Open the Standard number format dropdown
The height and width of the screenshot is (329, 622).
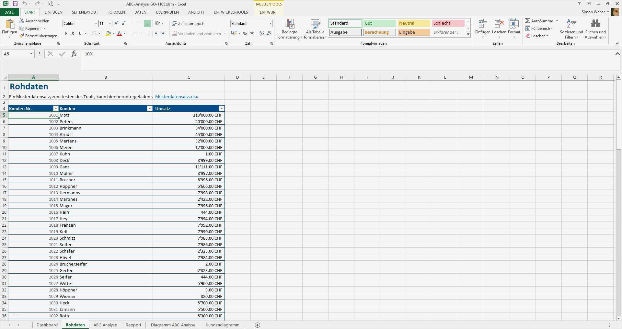(x=270, y=23)
